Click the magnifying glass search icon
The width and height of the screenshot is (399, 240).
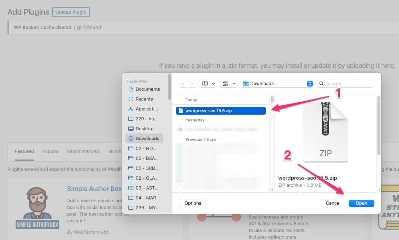point(321,83)
